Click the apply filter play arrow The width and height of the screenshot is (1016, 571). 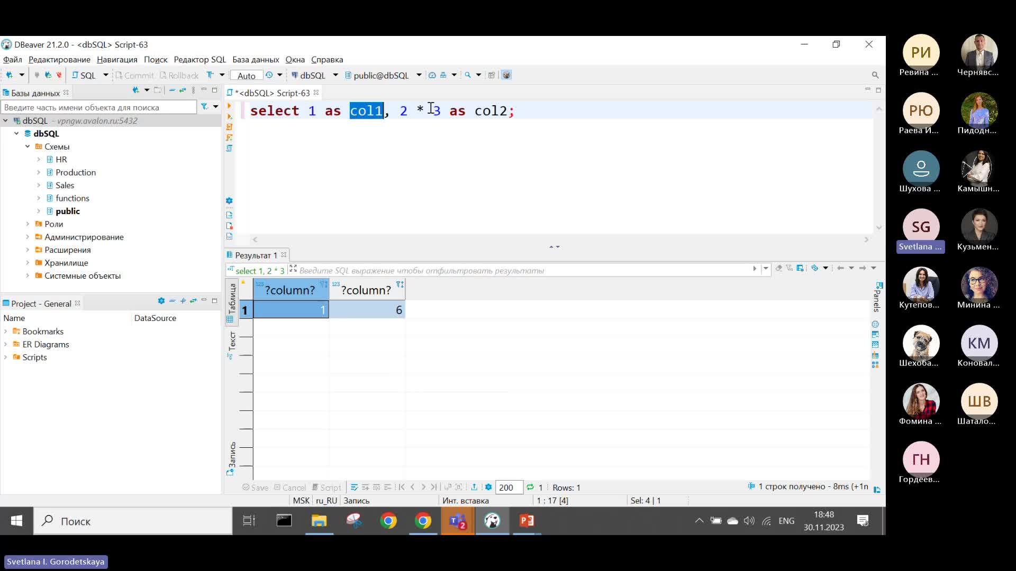755,269
